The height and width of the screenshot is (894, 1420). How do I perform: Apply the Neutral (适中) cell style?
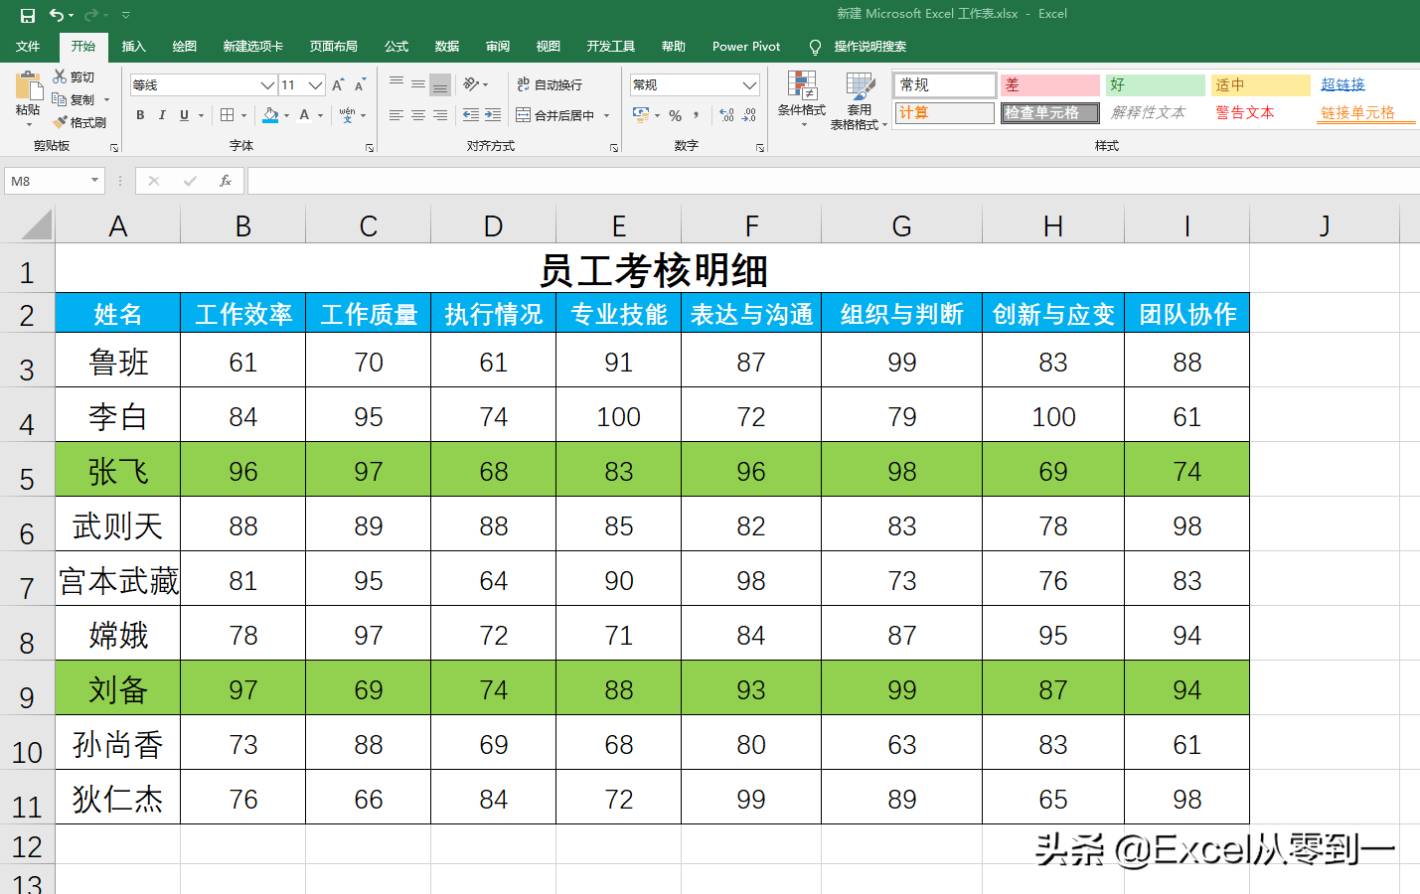1261,85
